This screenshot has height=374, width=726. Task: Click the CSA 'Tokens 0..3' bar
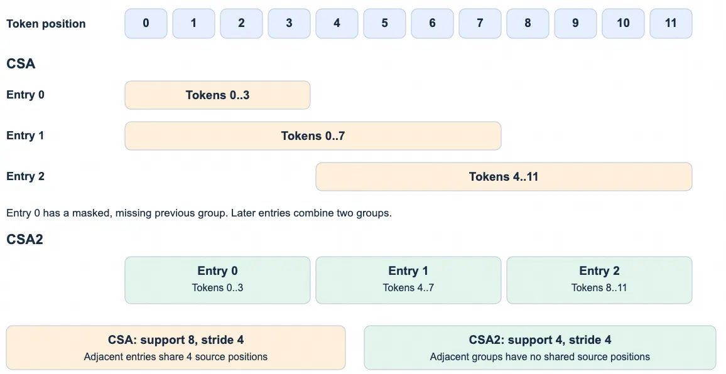click(218, 95)
